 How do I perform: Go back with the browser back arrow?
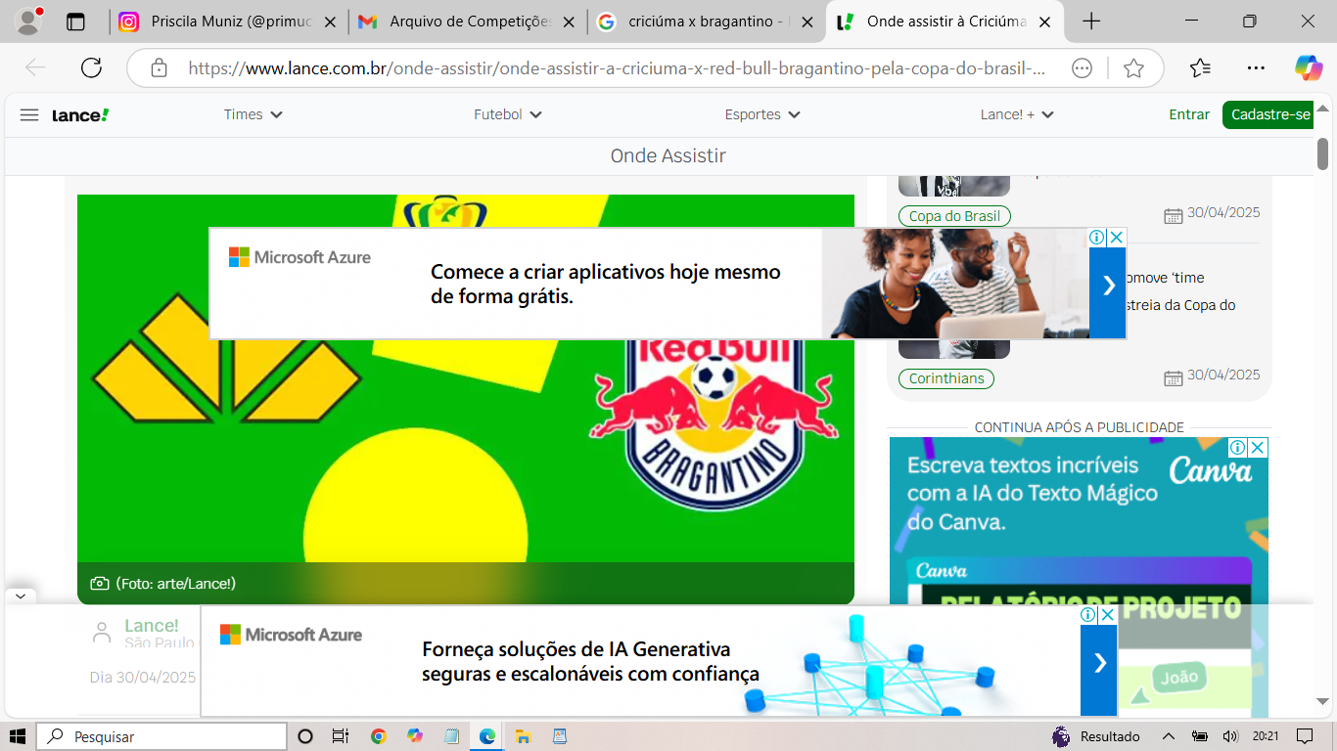35,67
